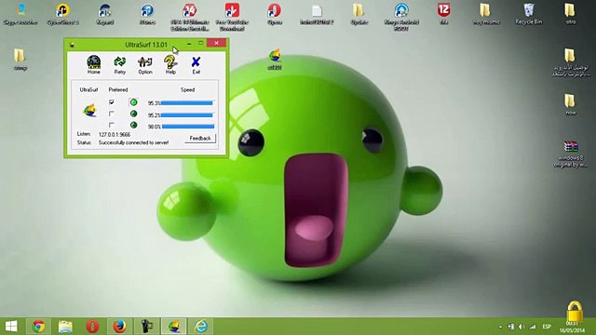Viewport: 596px width, 335px height.
Task: Click the gold padlock icon
Action: point(575,312)
